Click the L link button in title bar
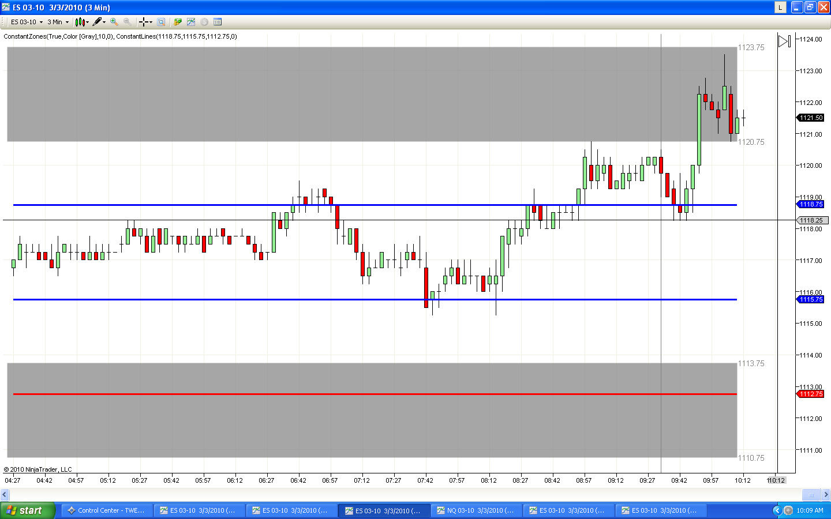 (780, 7)
